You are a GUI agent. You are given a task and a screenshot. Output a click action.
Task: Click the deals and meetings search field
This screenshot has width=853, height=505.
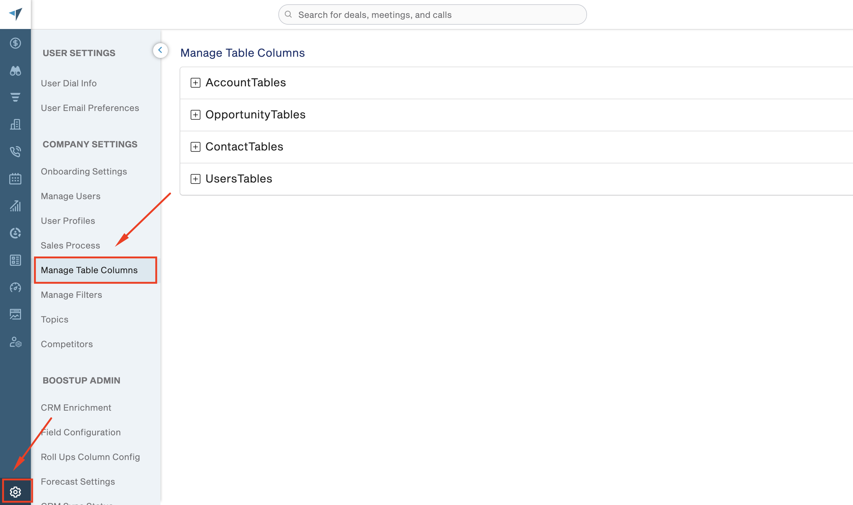click(432, 14)
